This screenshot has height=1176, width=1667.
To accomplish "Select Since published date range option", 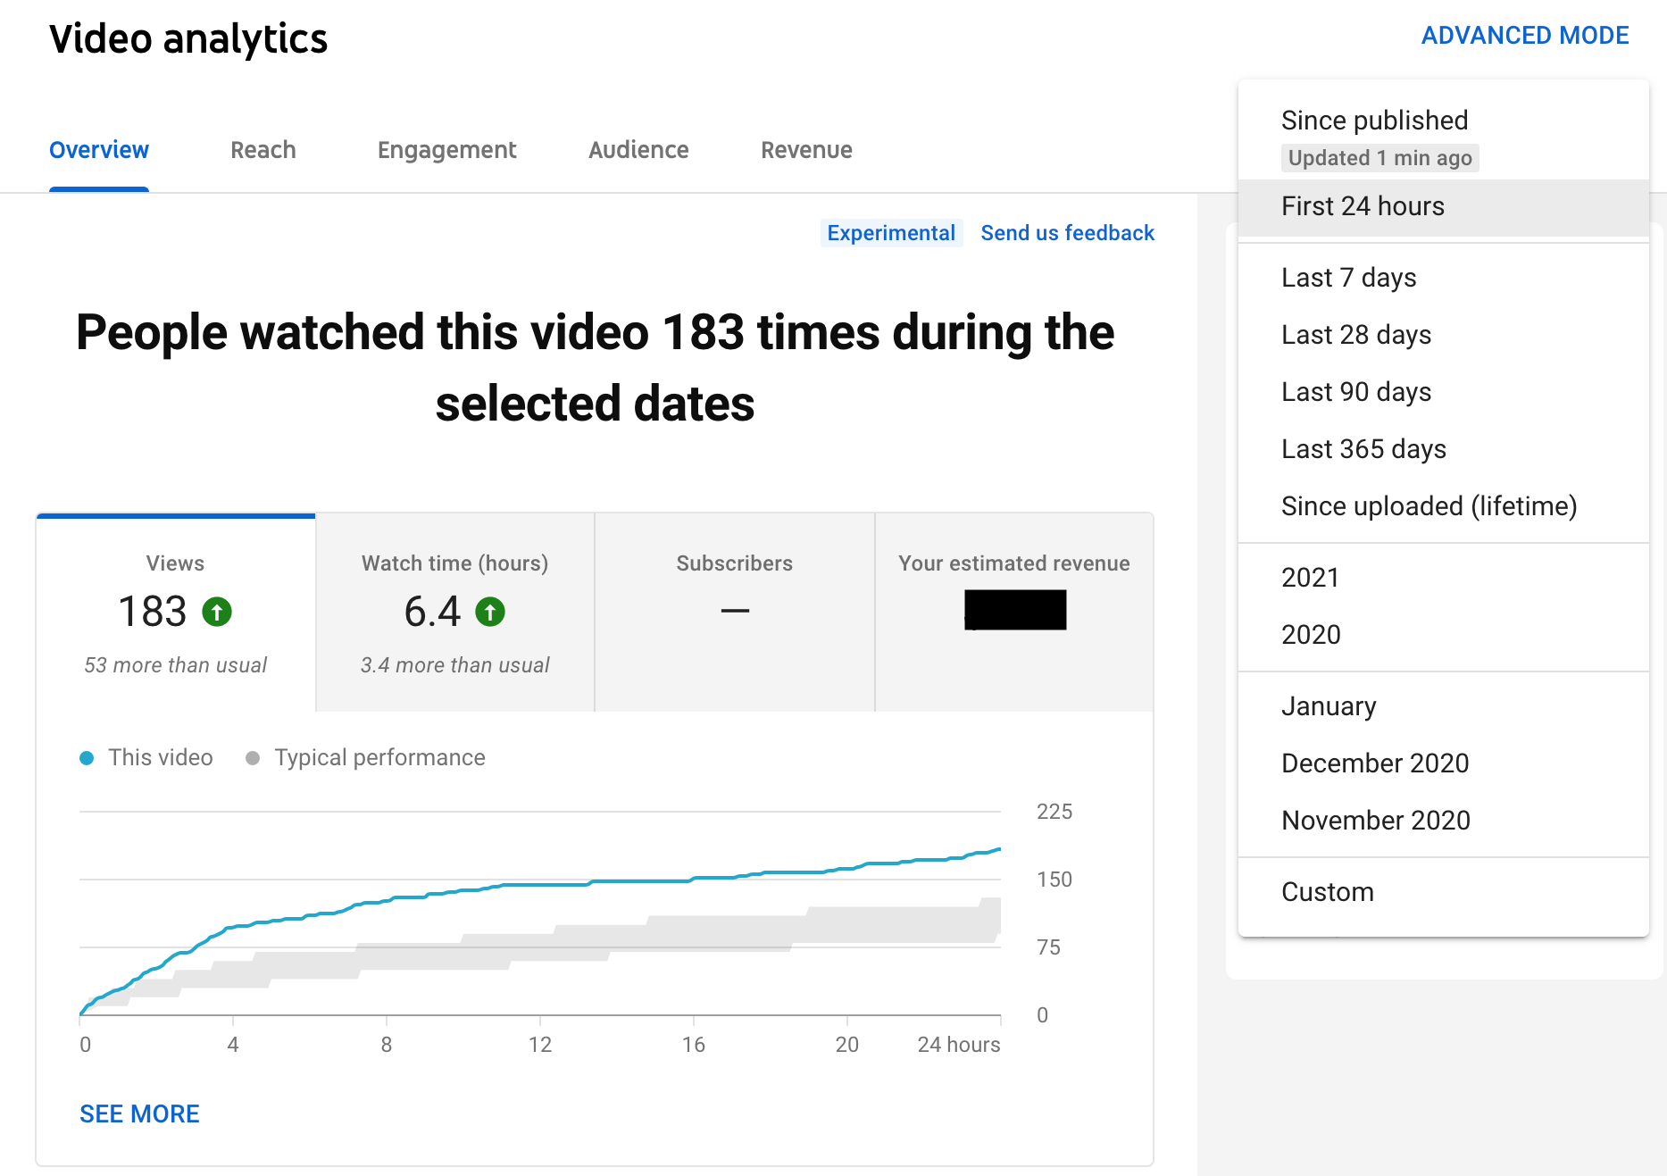I will pos(1374,121).
